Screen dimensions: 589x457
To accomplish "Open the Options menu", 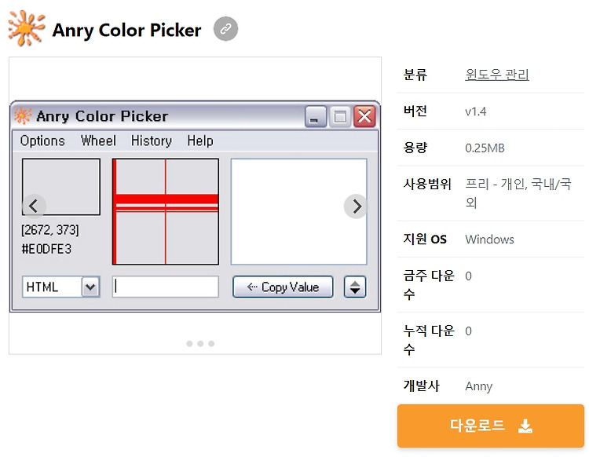I will 42,141.
